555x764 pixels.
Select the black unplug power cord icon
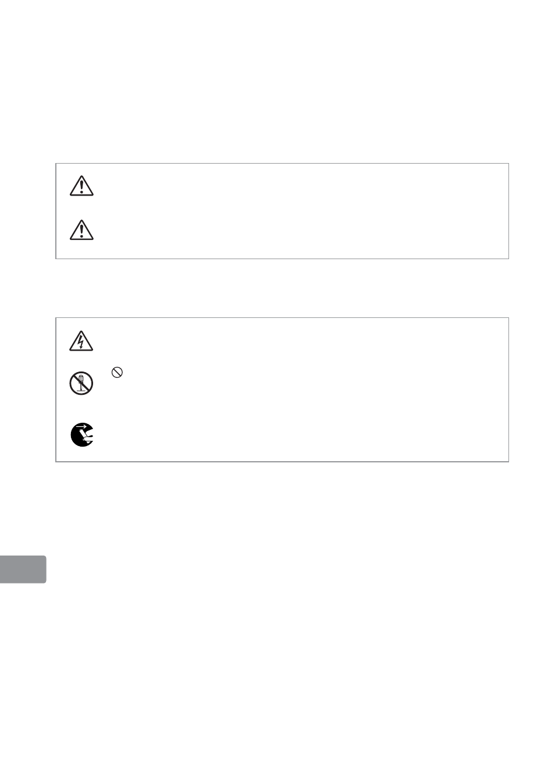(x=82, y=435)
